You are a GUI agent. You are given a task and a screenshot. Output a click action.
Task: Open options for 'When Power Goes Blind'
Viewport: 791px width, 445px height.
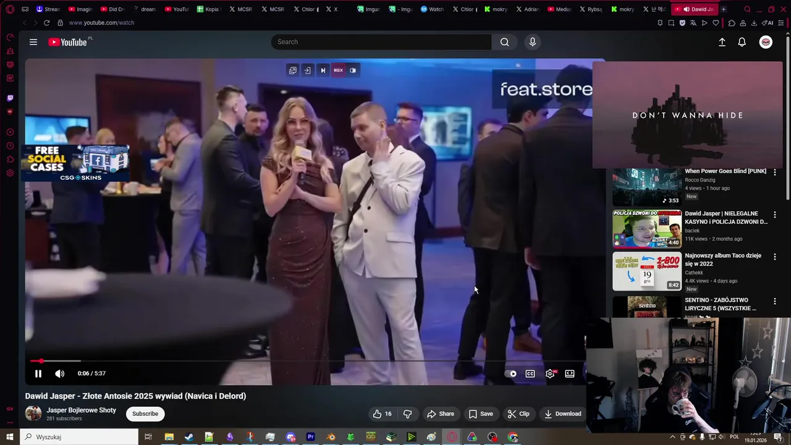pos(775,172)
